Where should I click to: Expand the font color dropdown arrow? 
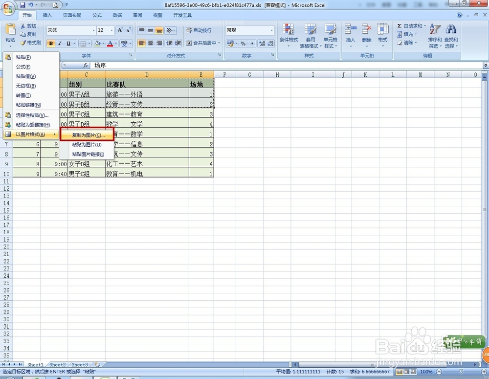pos(116,44)
